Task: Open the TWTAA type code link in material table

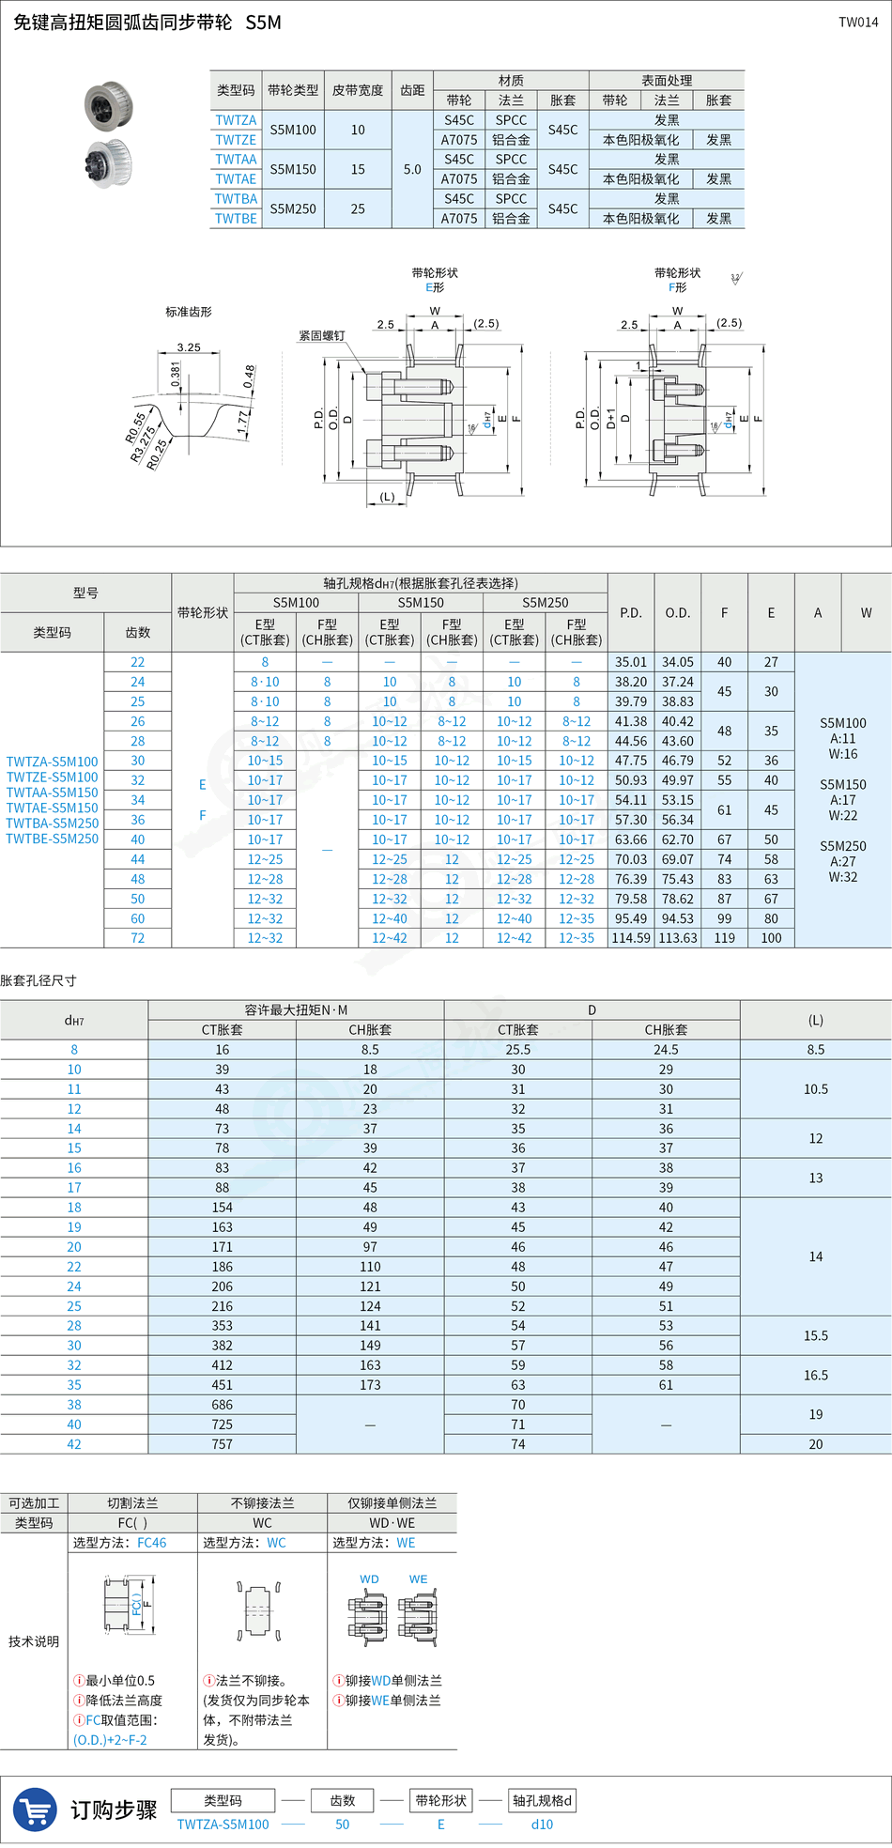Action: tap(236, 160)
